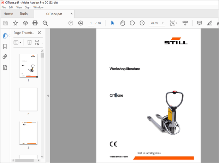The height and width of the screenshot is (163, 219).
Task: Click the 49.7% zoom value field
Action: pyautogui.click(x=155, y=23)
